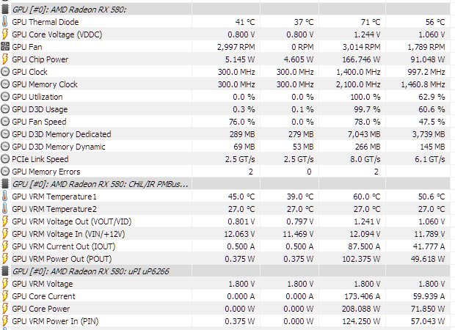
Task: Click the lightning icon beside GPU Chip Power
Action: [x=6, y=59]
